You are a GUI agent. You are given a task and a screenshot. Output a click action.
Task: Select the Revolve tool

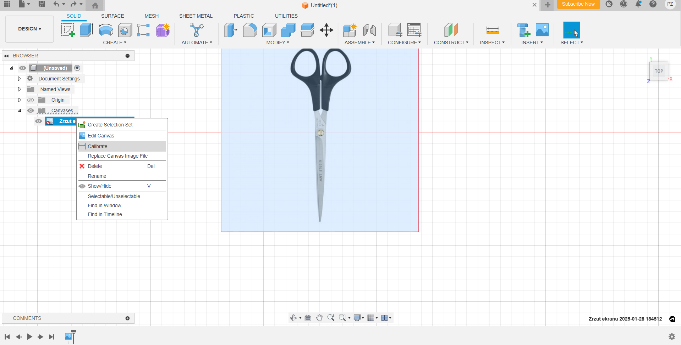click(x=106, y=30)
